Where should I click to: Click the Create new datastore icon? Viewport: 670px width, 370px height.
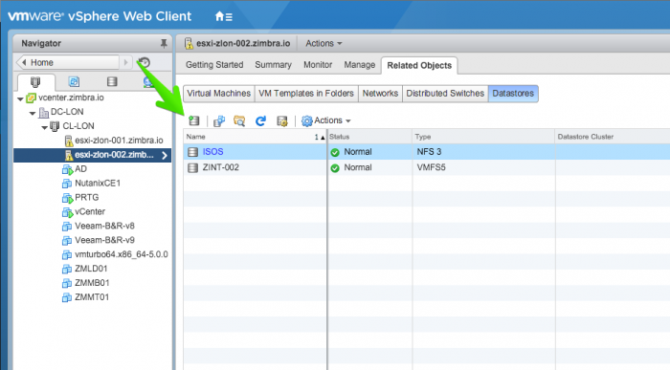click(194, 120)
